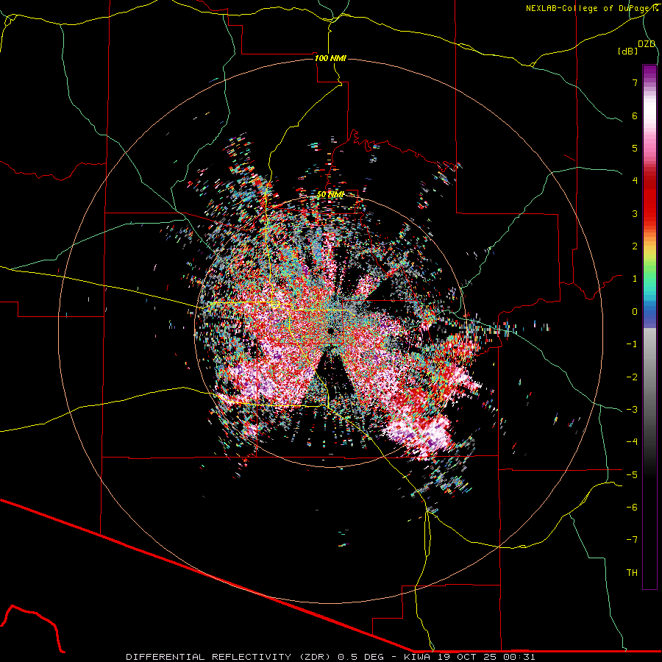The width and height of the screenshot is (662, 662).
Task: Select the -7 value on the color scale
Action: [x=632, y=540]
